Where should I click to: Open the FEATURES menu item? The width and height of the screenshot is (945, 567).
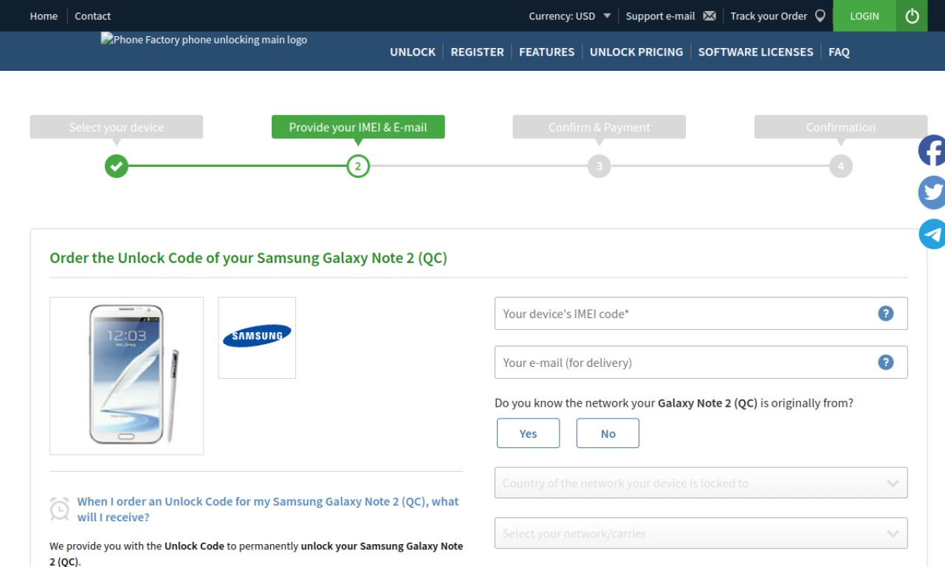coord(546,52)
